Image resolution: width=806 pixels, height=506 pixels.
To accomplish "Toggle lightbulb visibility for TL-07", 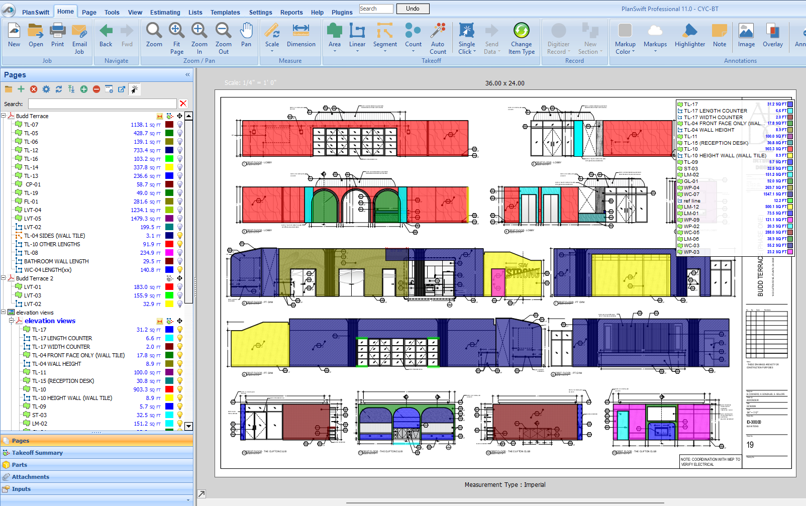I will pyautogui.click(x=179, y=125).
